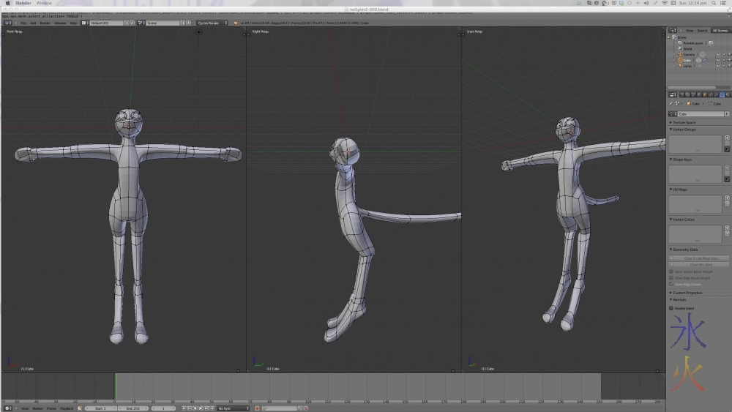This screenshot has width=732, height=412.
Task: Toggle Camera visibility eye in outliner
Action: point(717,54)
